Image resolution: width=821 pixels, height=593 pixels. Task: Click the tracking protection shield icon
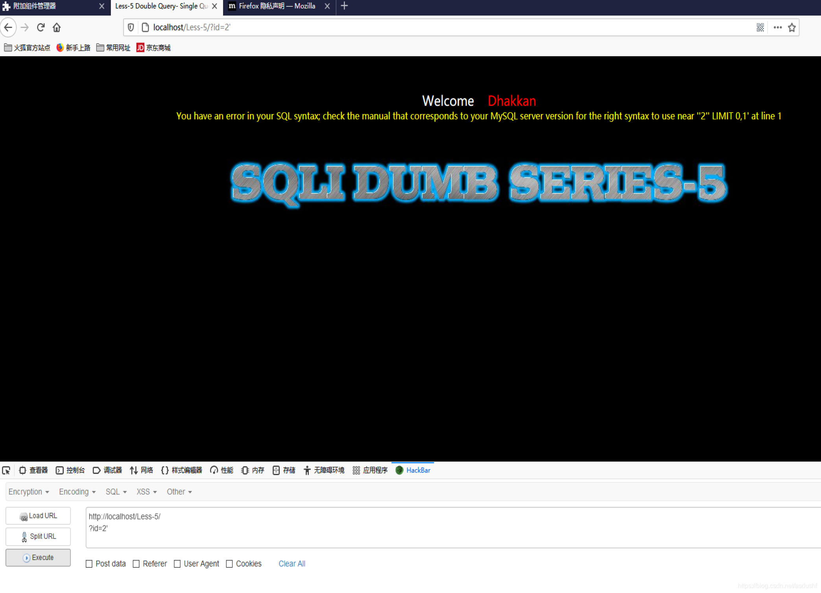tap(131, 27)
